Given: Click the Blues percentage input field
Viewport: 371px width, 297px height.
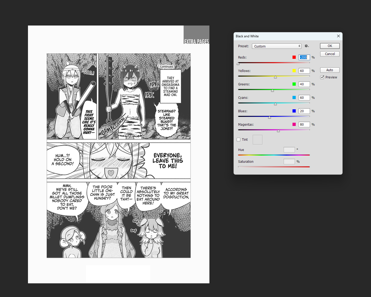Looking at the screenshot, I should click(304, 111).
